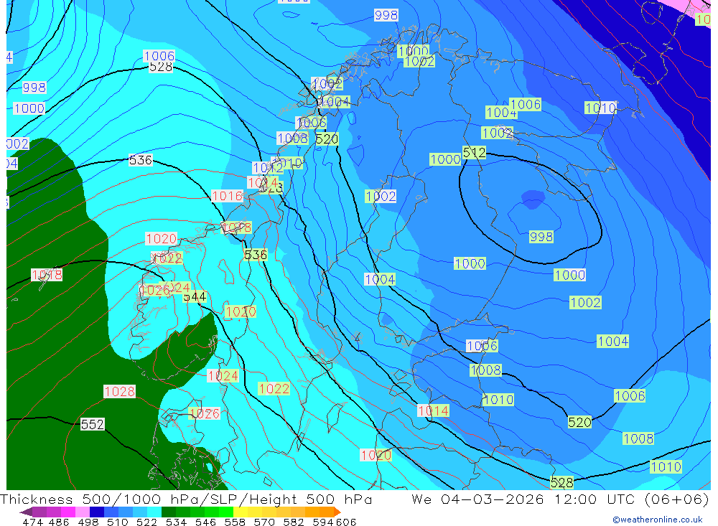Select the bright yellow legend swatch
718x526 pixels.
[x=241, y=512]
